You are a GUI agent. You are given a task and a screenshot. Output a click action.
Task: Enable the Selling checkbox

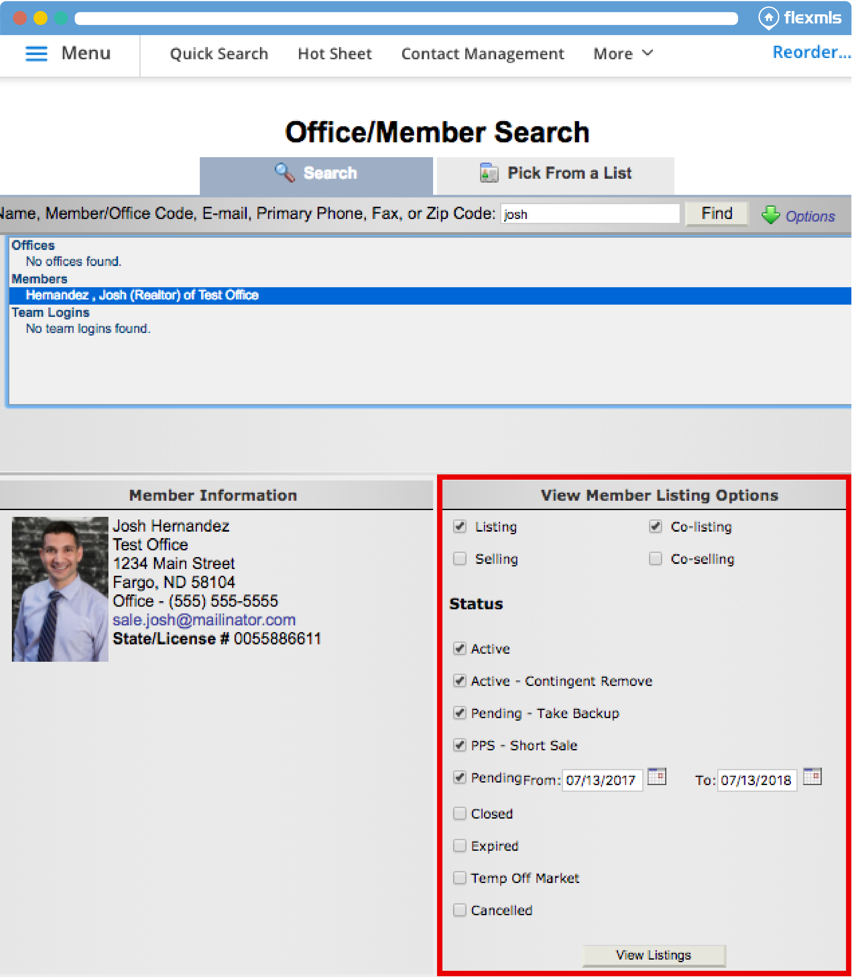[x=459, y=558]
